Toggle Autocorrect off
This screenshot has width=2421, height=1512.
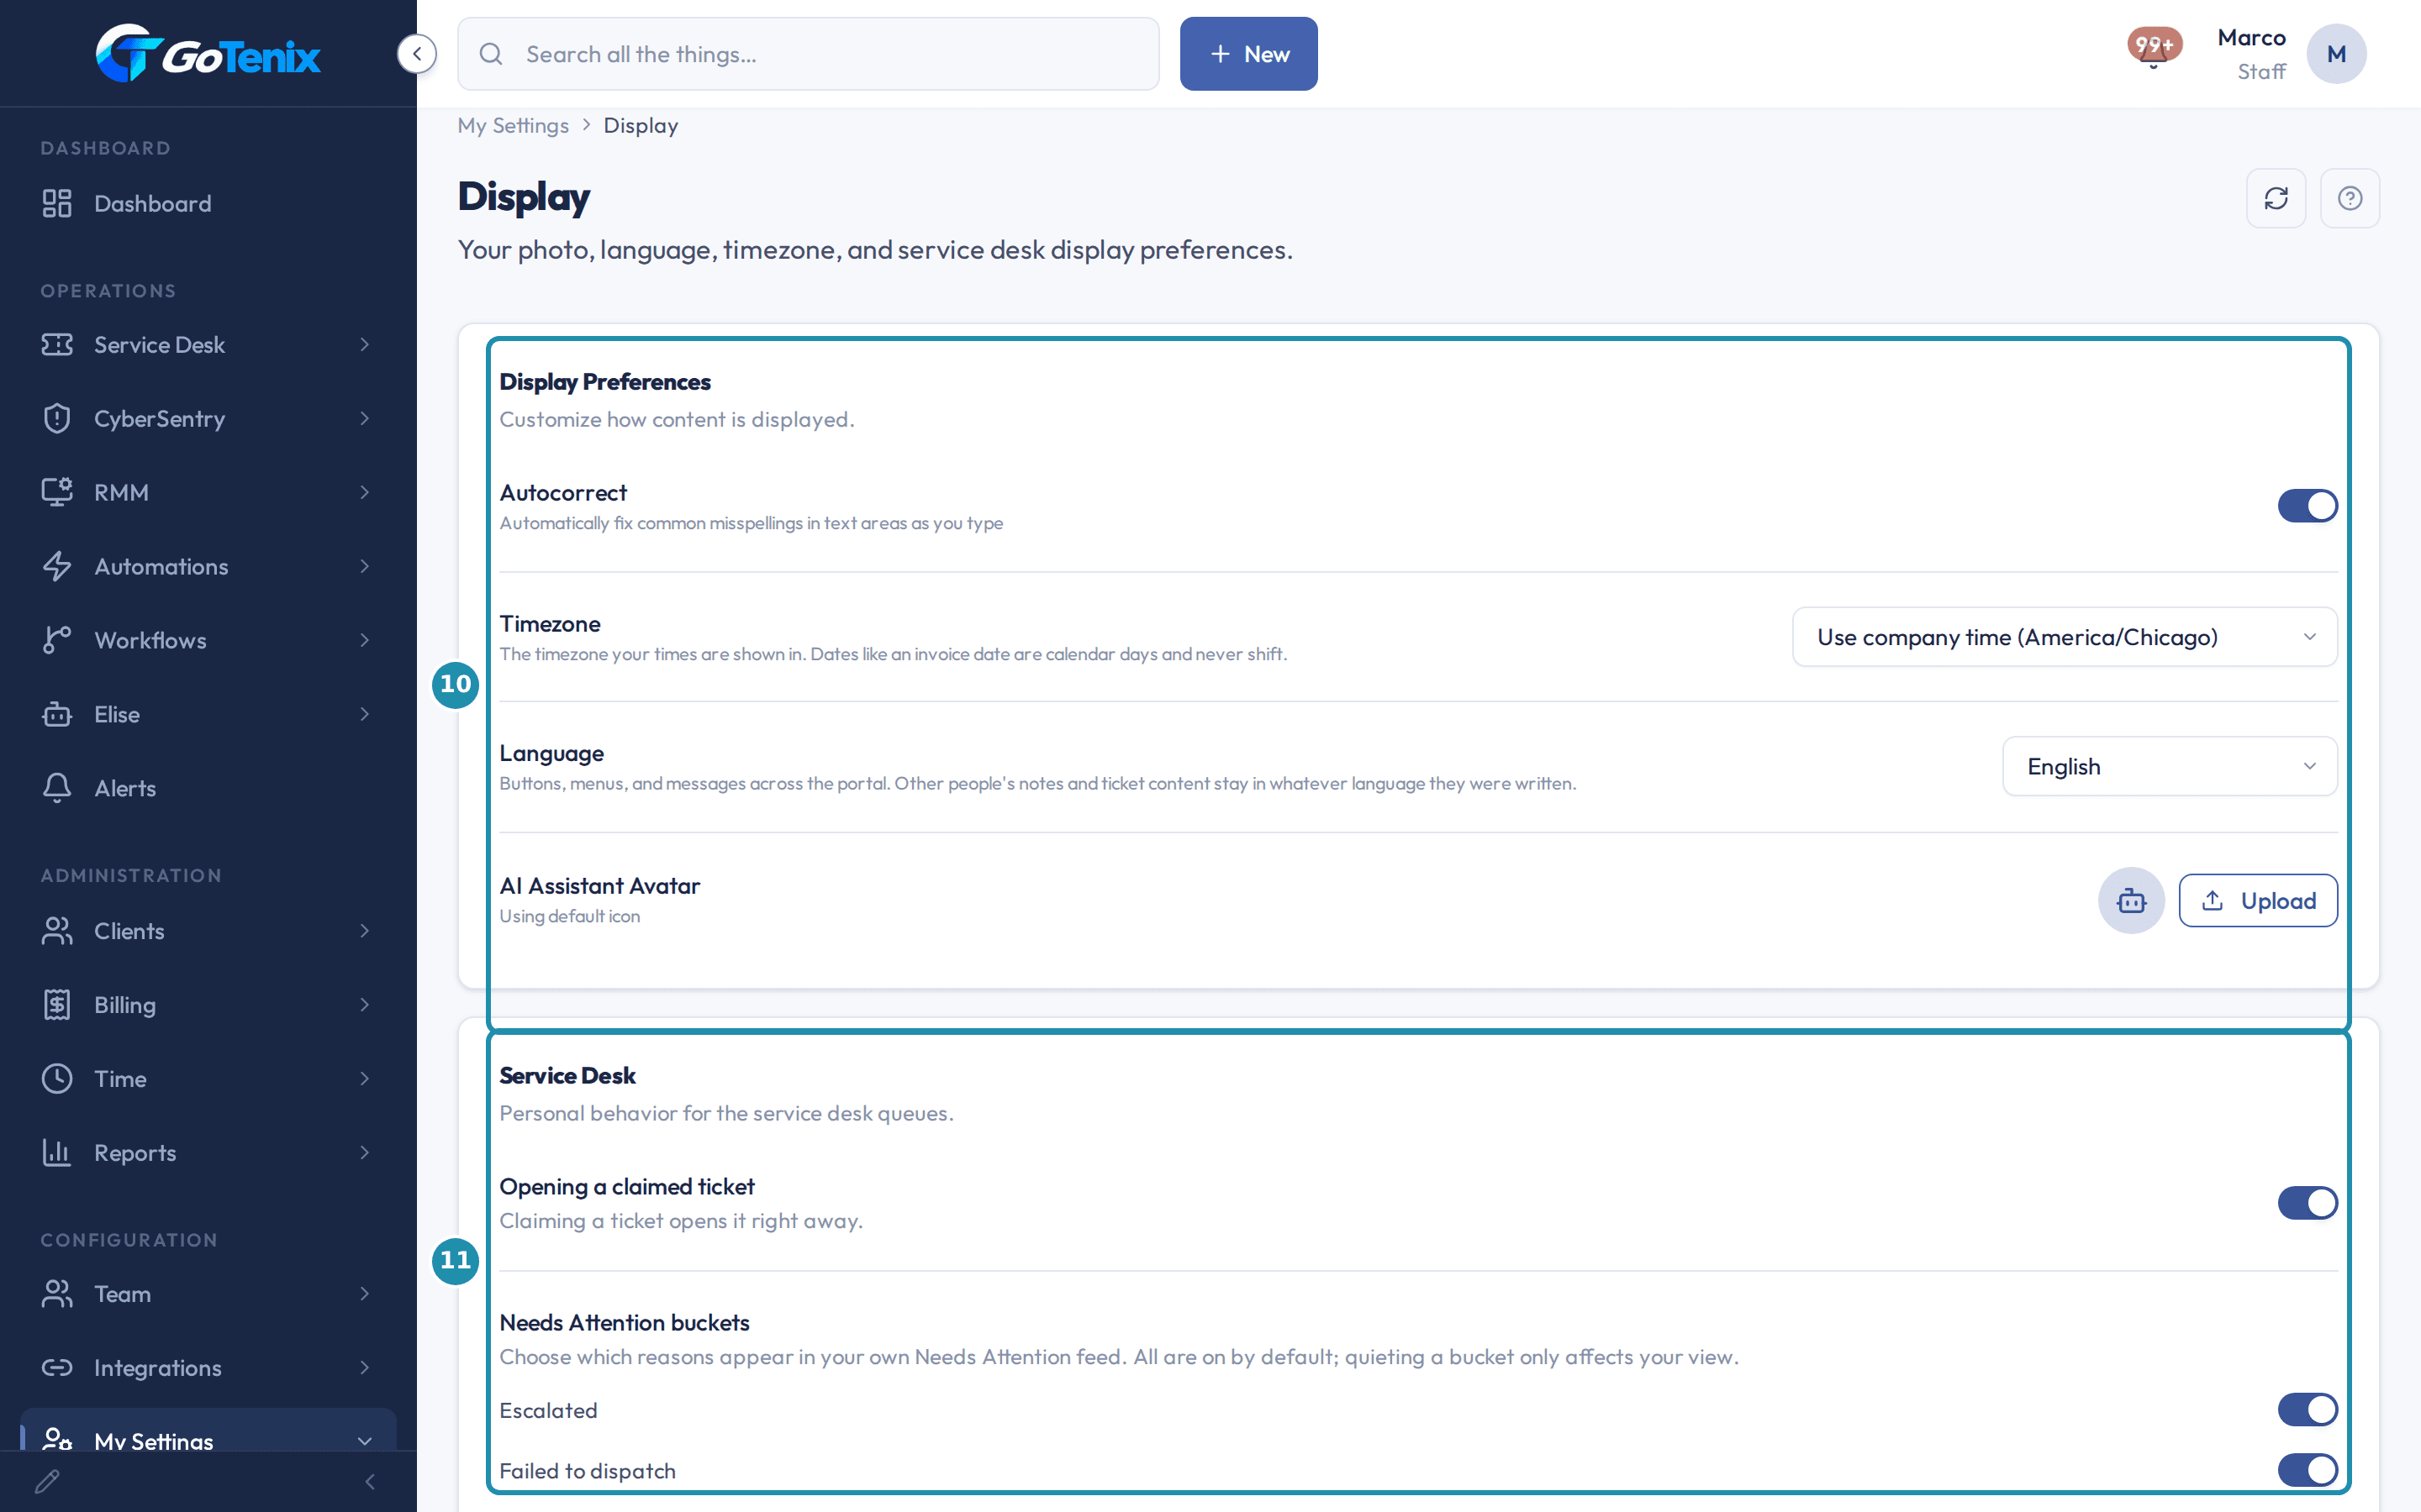(x=2307, y=506)
